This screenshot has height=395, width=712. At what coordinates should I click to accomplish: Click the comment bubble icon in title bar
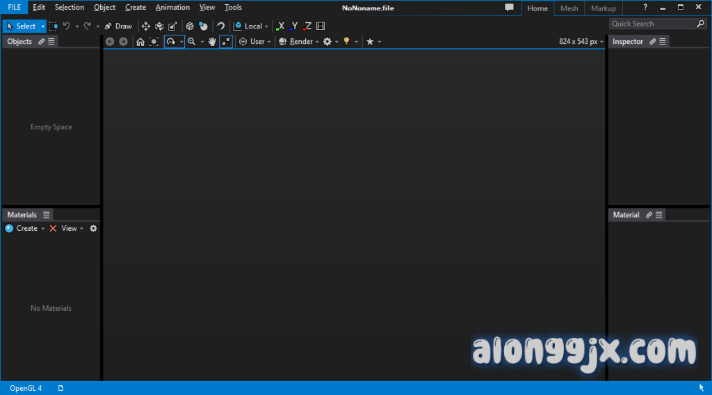tap(509, 8)
